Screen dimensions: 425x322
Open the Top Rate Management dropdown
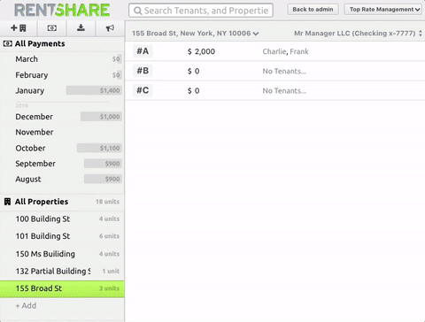[x=384, y=10]
